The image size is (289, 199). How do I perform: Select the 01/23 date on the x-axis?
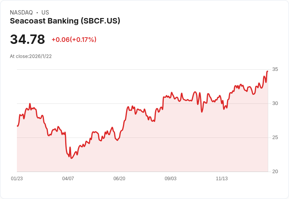pos(17,179)
